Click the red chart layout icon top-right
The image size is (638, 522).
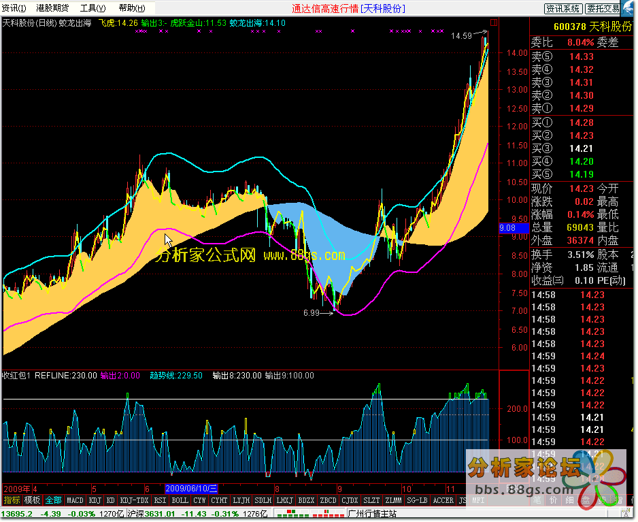[494, 23]
